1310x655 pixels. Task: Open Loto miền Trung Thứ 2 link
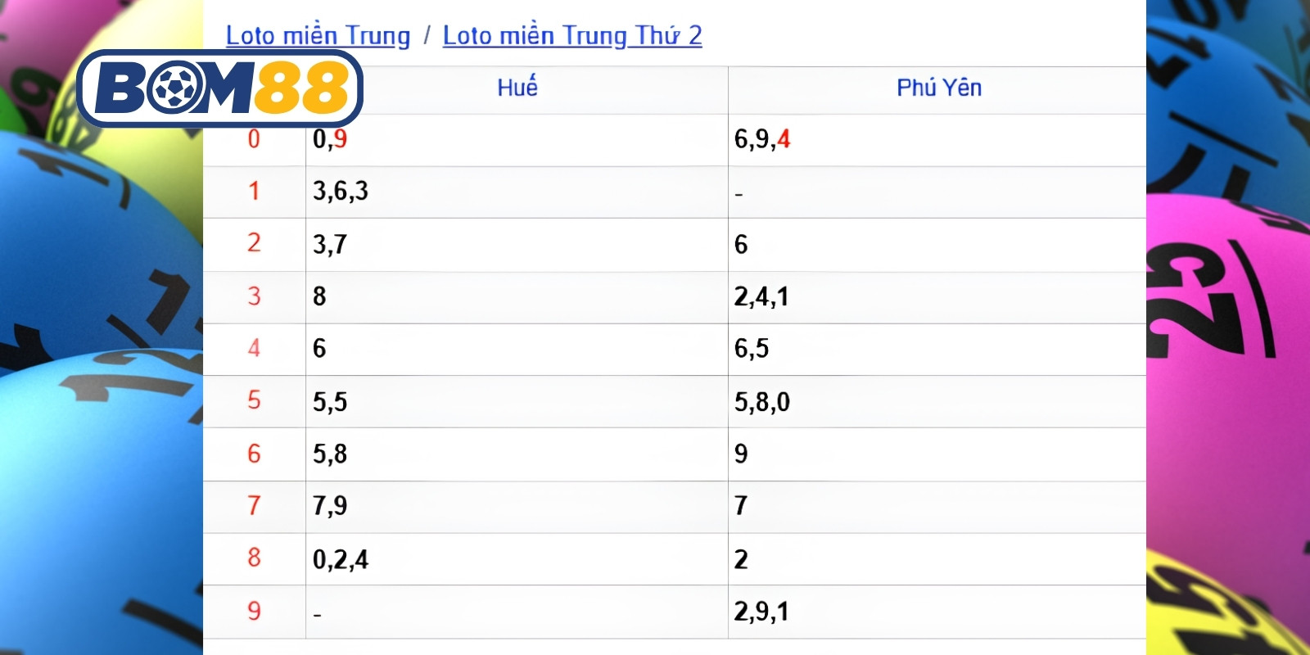coord(572,35)
